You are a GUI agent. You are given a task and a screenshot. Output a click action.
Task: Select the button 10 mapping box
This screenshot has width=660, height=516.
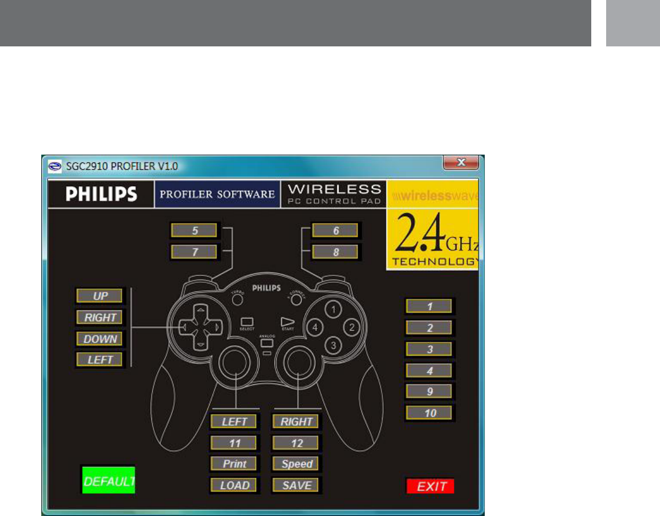coord(429,413)
